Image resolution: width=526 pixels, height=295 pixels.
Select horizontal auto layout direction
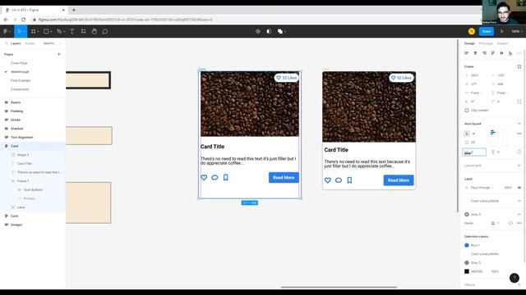(x=473, y=134)
